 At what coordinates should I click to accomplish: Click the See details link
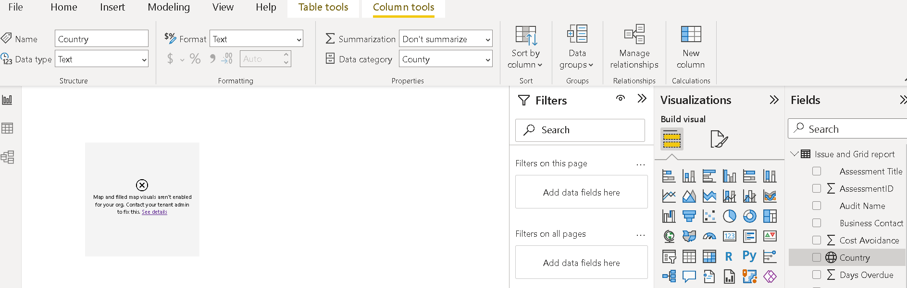(x=154, y=212)
